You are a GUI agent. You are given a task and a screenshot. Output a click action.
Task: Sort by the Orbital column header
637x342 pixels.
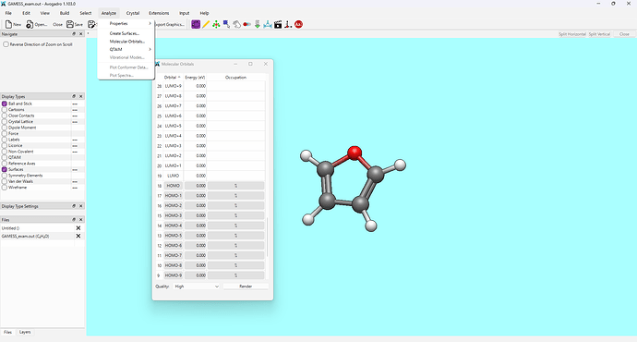tap(173, 78)
